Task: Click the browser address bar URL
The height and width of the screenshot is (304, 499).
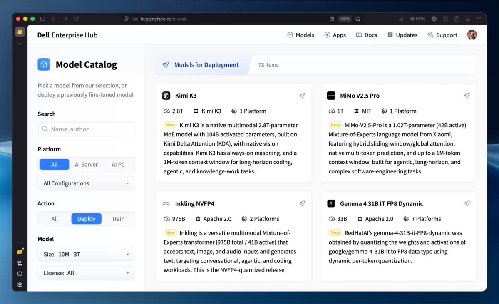Action: (x=160, y=19)
